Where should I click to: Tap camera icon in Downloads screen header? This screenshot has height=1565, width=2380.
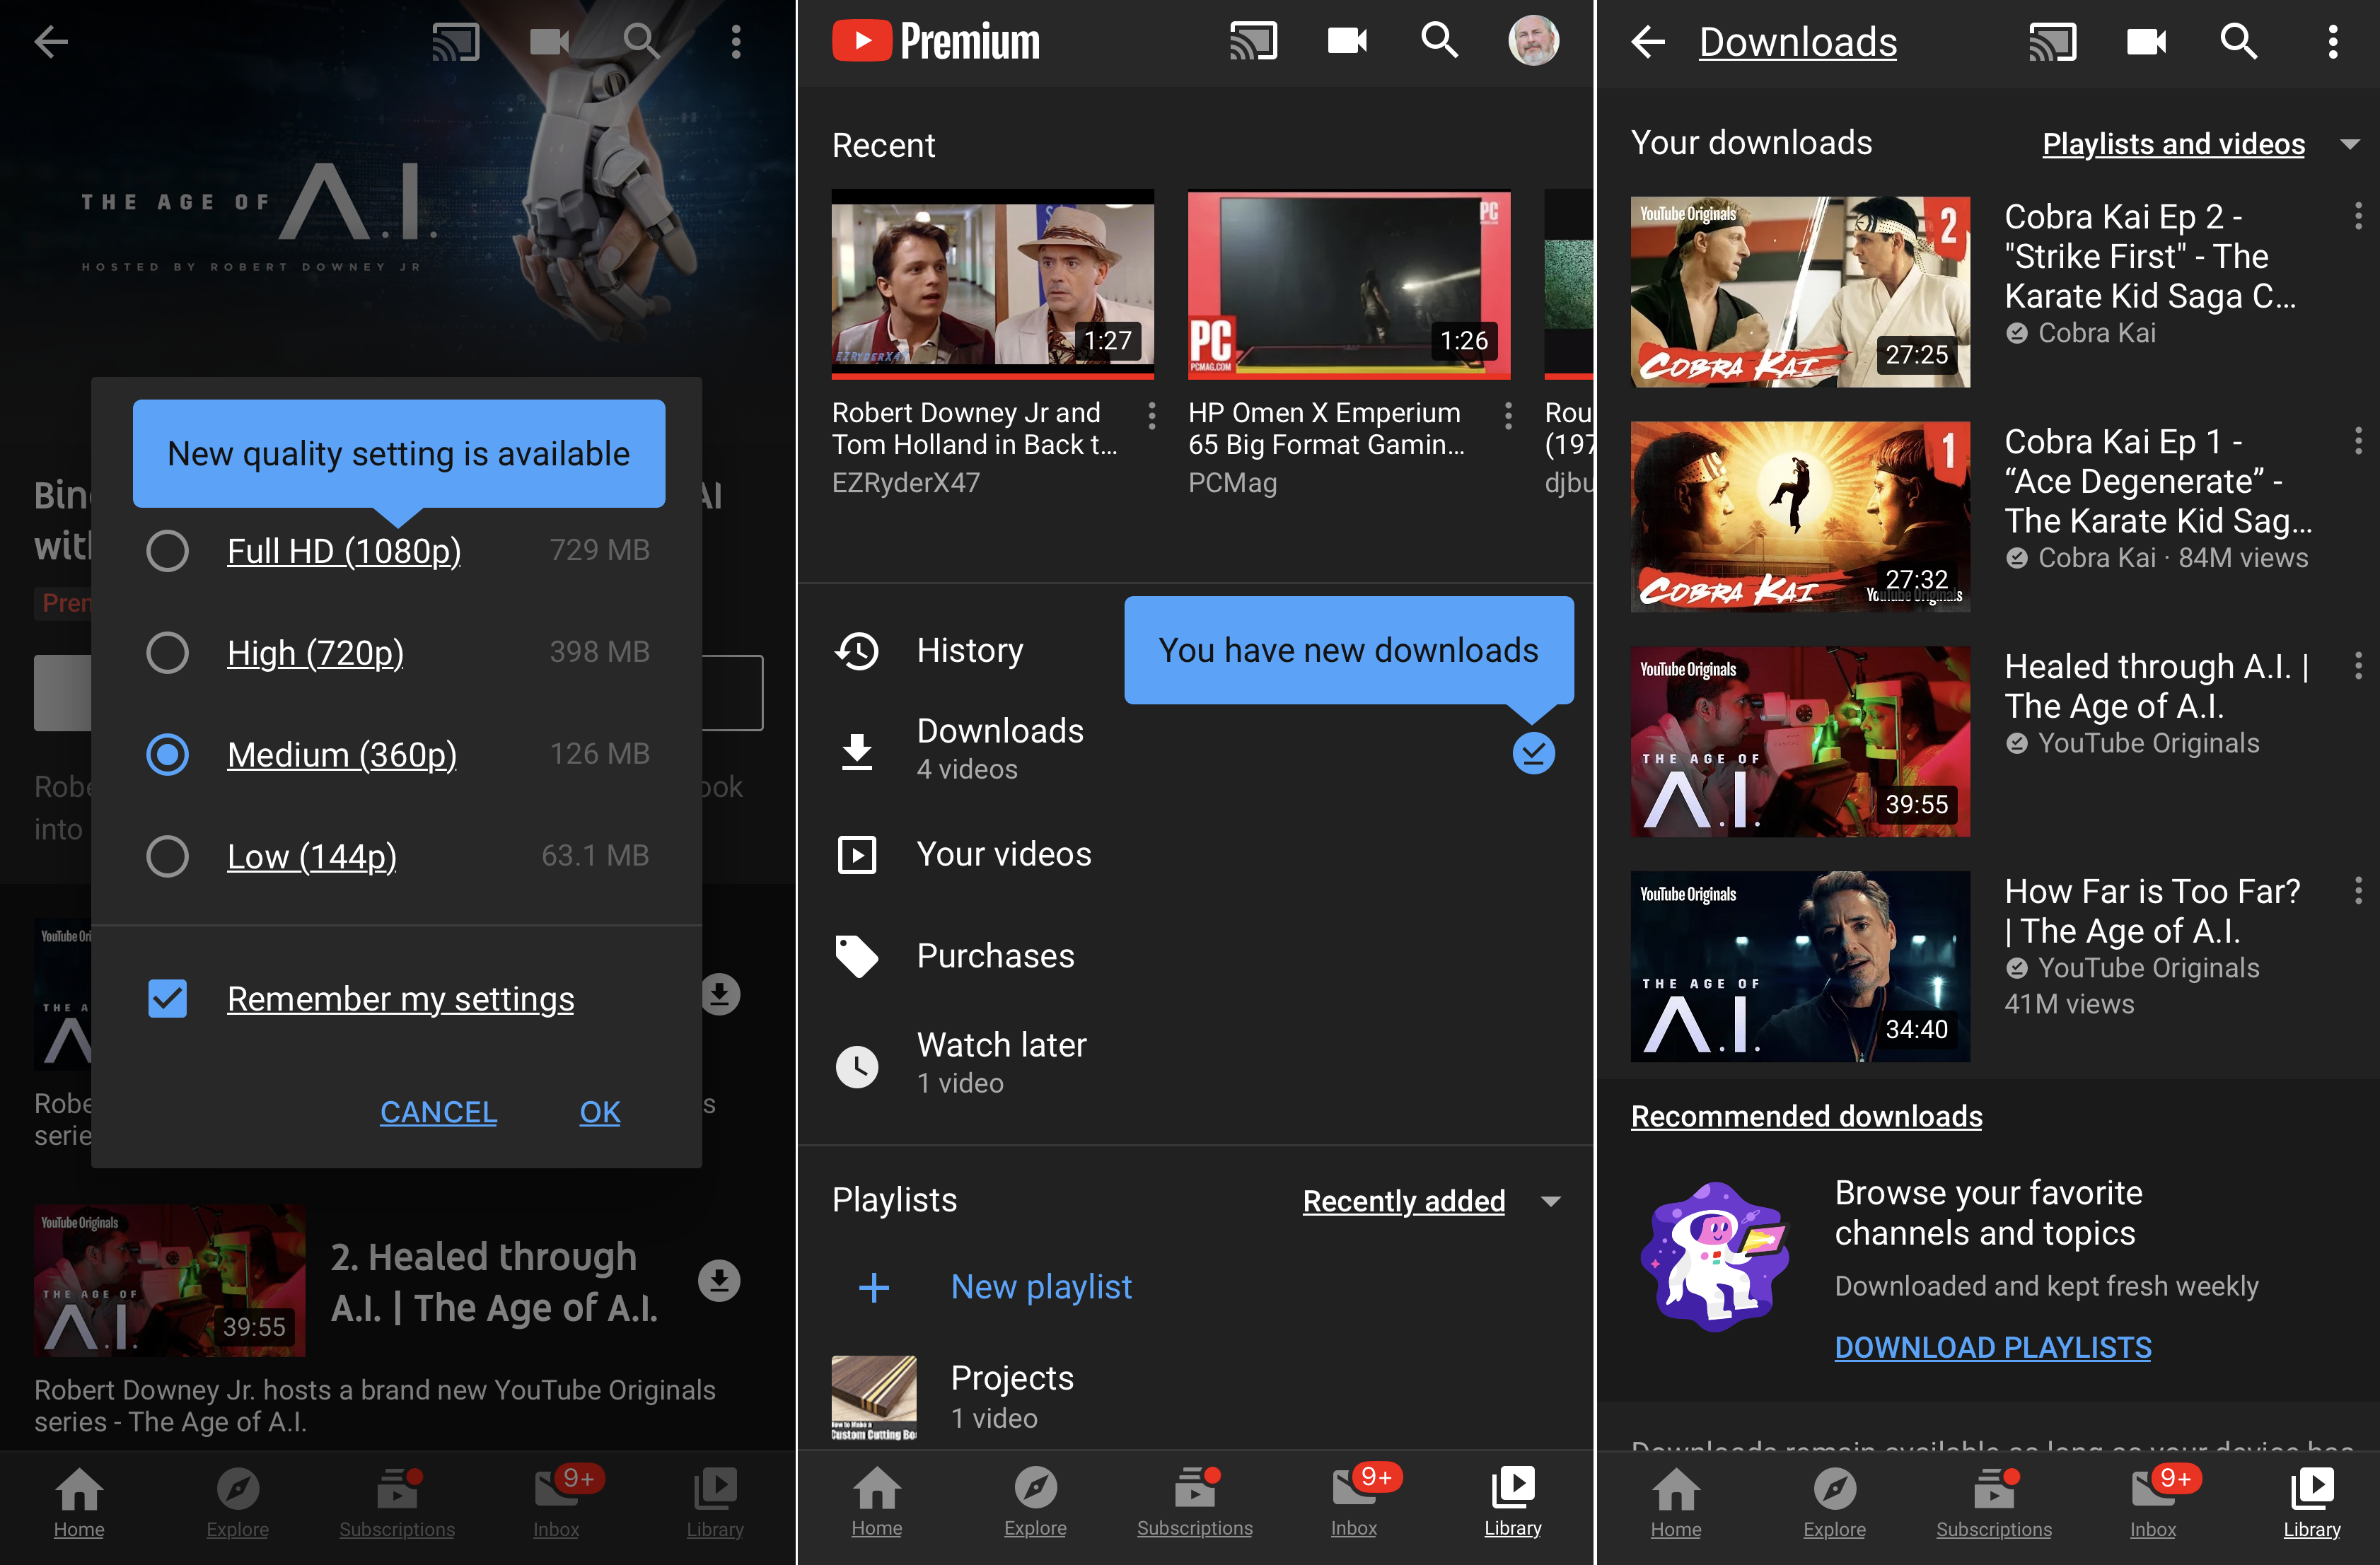coord(2146,42)
